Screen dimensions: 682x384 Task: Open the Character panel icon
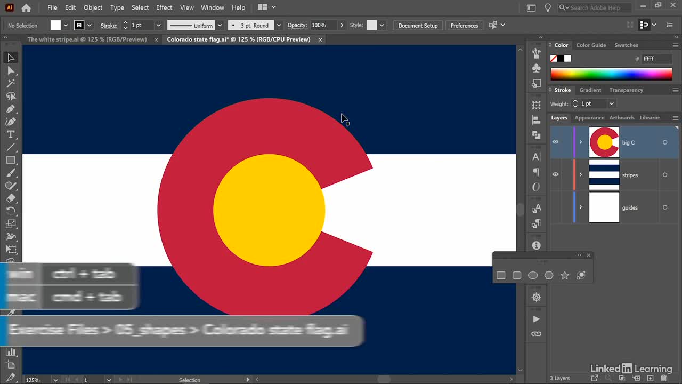click(x=536, y=157)
